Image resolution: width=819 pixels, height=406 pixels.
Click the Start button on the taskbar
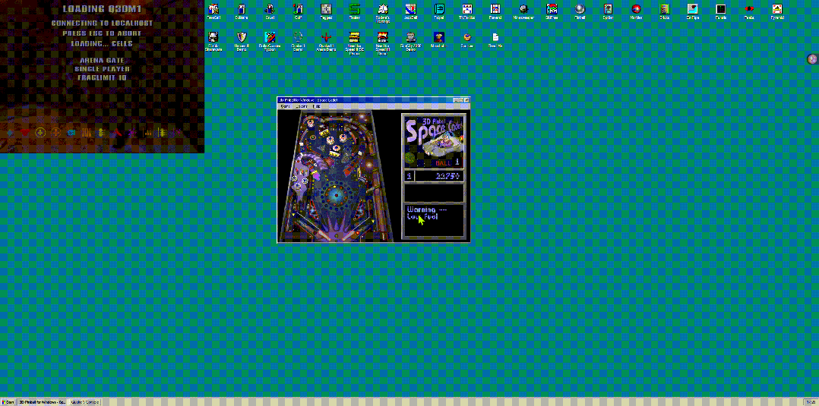coord(8,402)
